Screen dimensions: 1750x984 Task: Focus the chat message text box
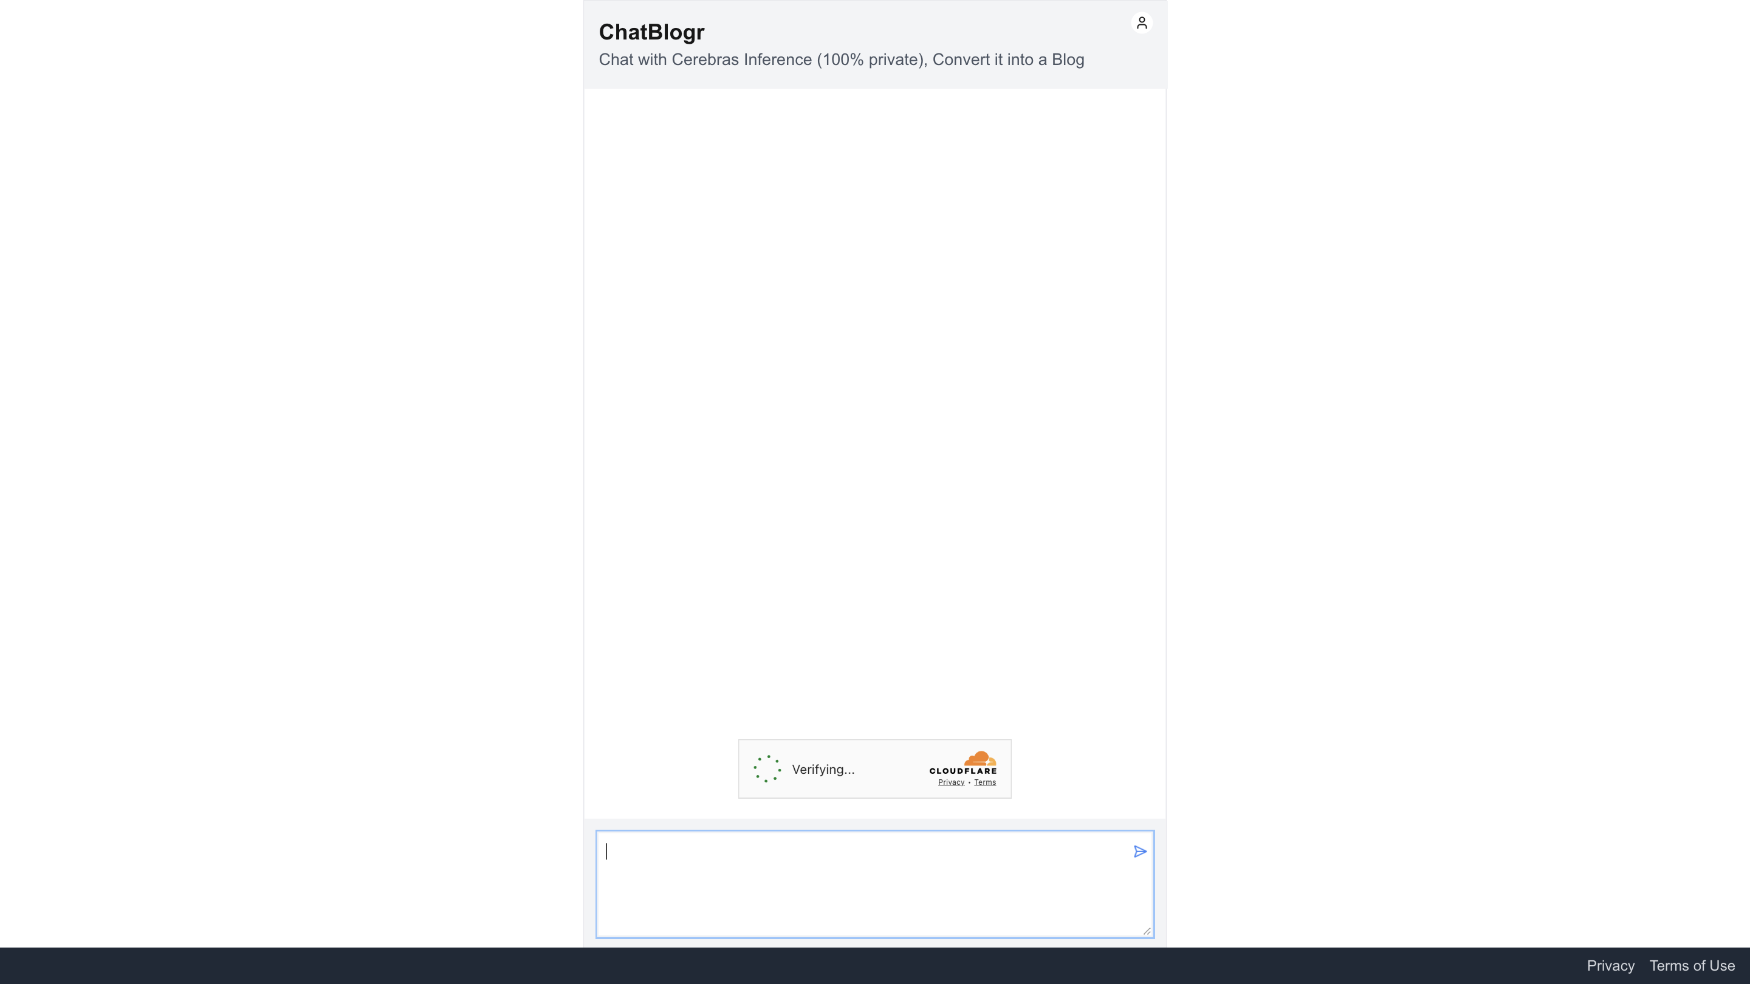coord(875,884)
